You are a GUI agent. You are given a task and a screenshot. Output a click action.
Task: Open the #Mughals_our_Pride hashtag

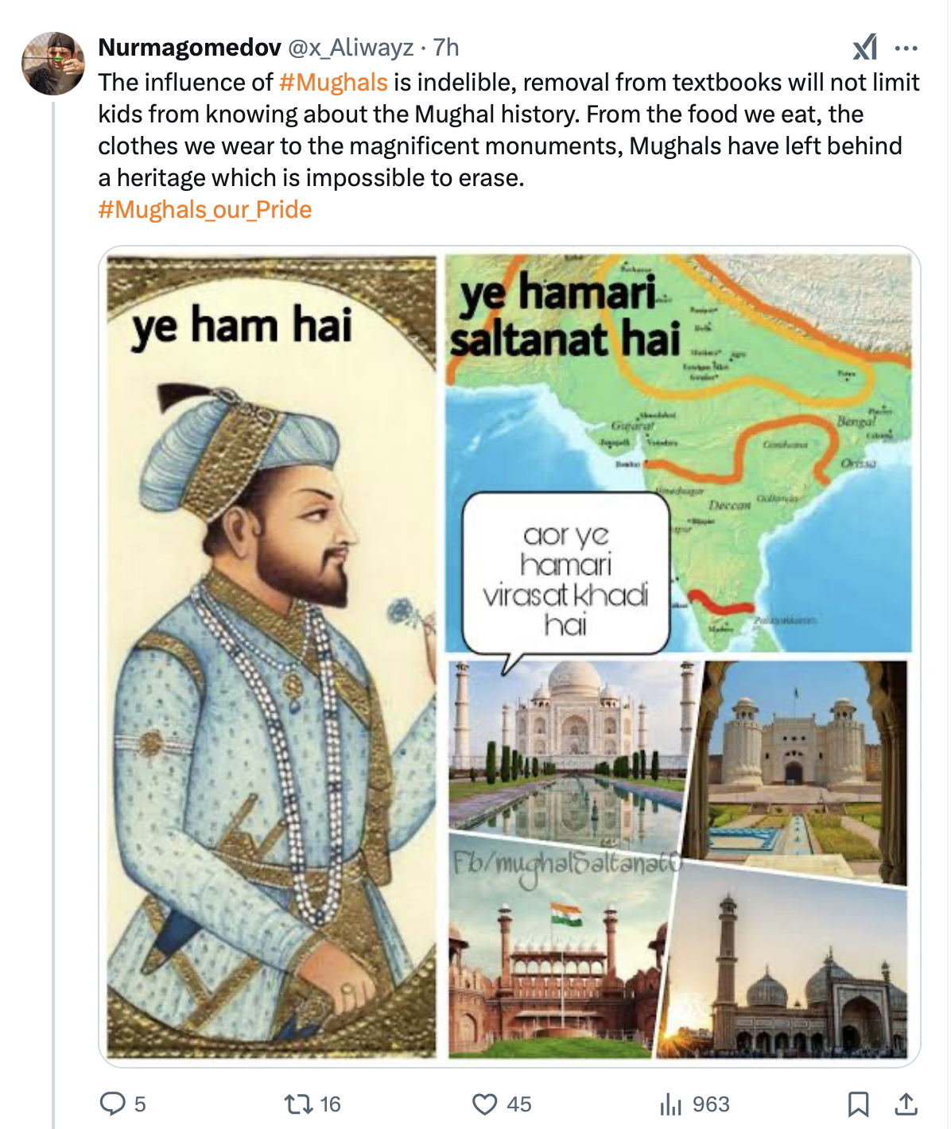pos(204,210)
